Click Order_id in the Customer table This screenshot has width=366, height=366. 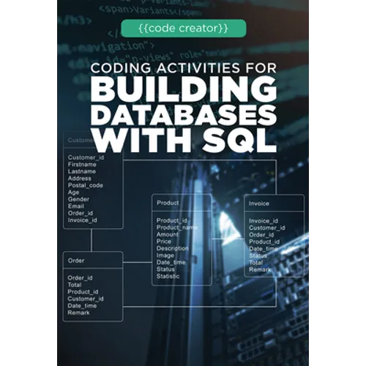pyautogui.click(x=81, y=213)
